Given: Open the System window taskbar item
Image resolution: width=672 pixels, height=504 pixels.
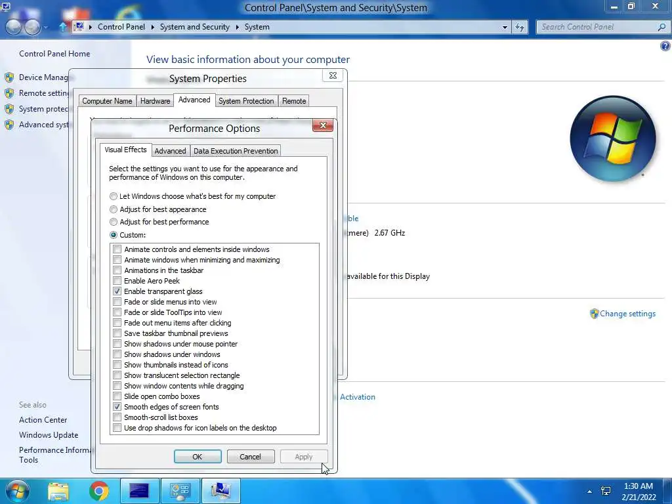Looking at the screenshot, I should (x=220, y=491).
